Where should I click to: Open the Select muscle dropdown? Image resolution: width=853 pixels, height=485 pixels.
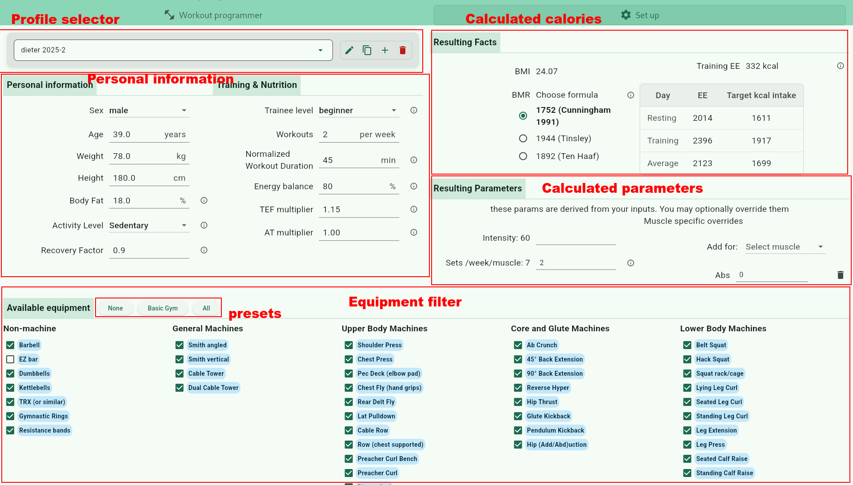point(785,246)
